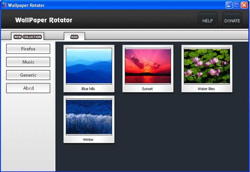Viewport: 250px width, 172px height.
Task: Close the Wallpaper Rotator window
Action: 244,5
